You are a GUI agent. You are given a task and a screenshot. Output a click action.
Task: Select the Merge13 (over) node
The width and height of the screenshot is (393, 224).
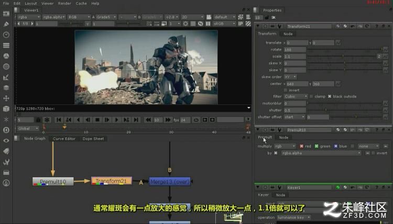tap(170, 182)
